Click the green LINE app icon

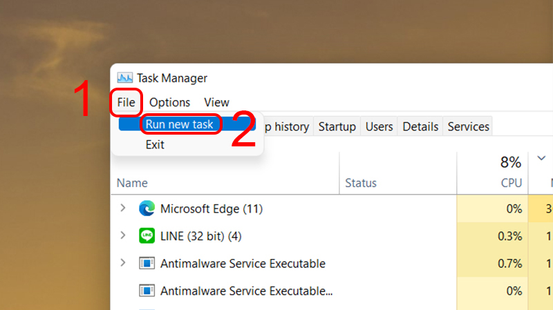(147, 236)
